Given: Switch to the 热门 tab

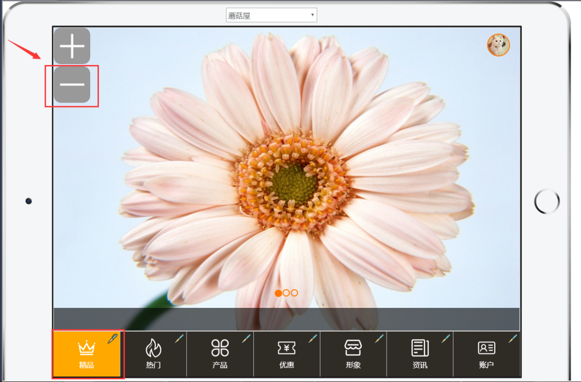Looking at the screenshot, I should [153, 354].
